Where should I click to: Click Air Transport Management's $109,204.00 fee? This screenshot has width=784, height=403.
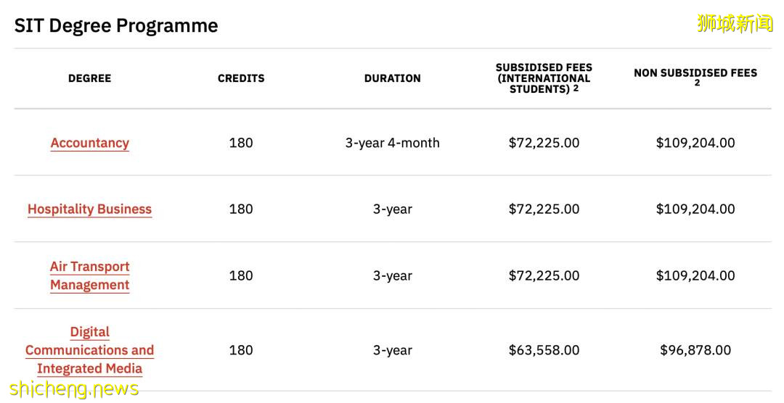click(x=695, y=275)
